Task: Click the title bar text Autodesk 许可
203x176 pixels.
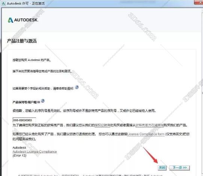Action: click(x=18, y=3)
